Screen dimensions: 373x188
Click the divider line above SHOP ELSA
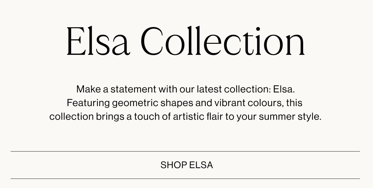coord(185,151)
